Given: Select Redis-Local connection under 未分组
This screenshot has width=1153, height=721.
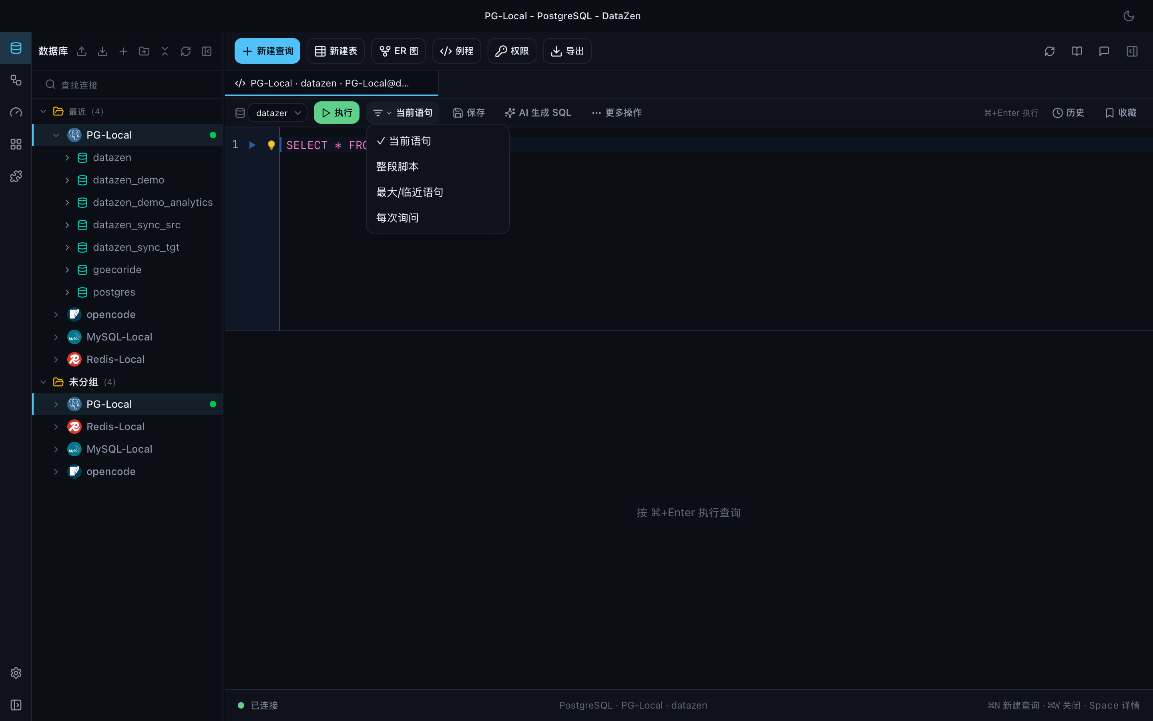Looking at the screenshot, I should click(x=128, y=426).
